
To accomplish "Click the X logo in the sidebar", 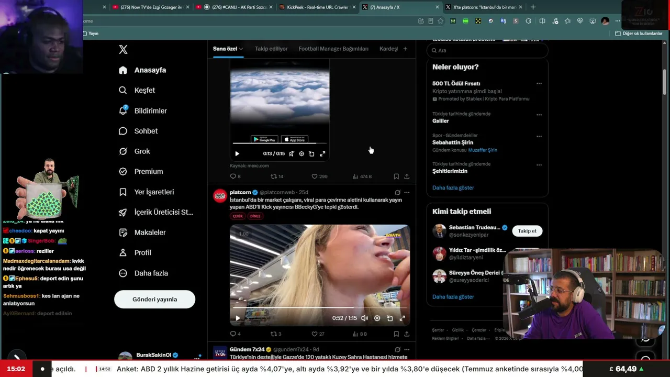I will (x=123, y=50).
